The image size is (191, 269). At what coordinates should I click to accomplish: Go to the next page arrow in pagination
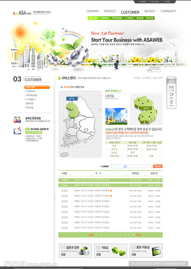[137, 235]
